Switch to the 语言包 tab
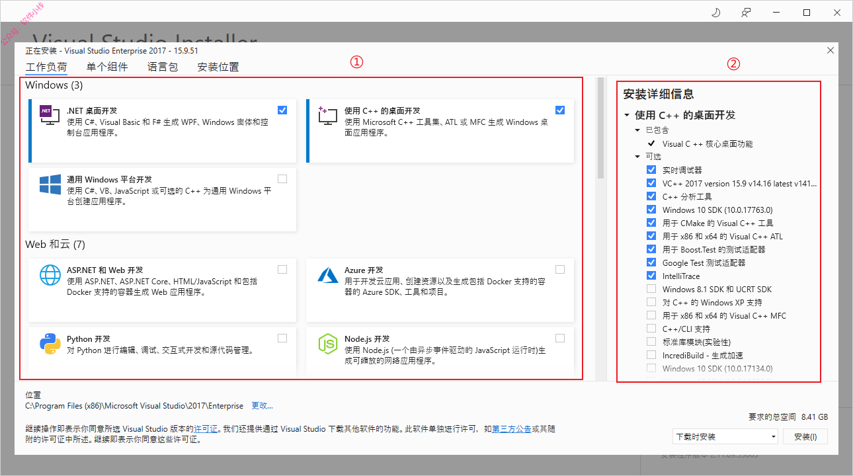The image size is (853, 476). 163,67
